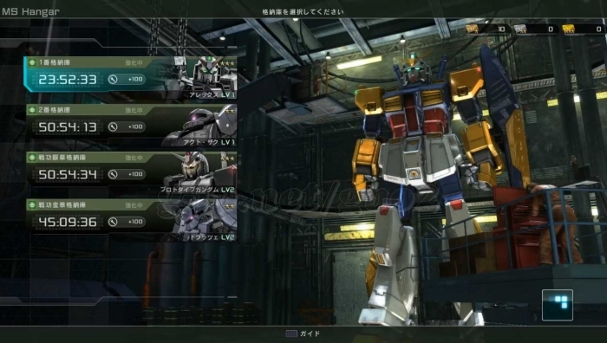This screenshot has width=607, height=343.
Task: Click green status indicator beside 2番格納庫
Action: [x=32, y=110]
